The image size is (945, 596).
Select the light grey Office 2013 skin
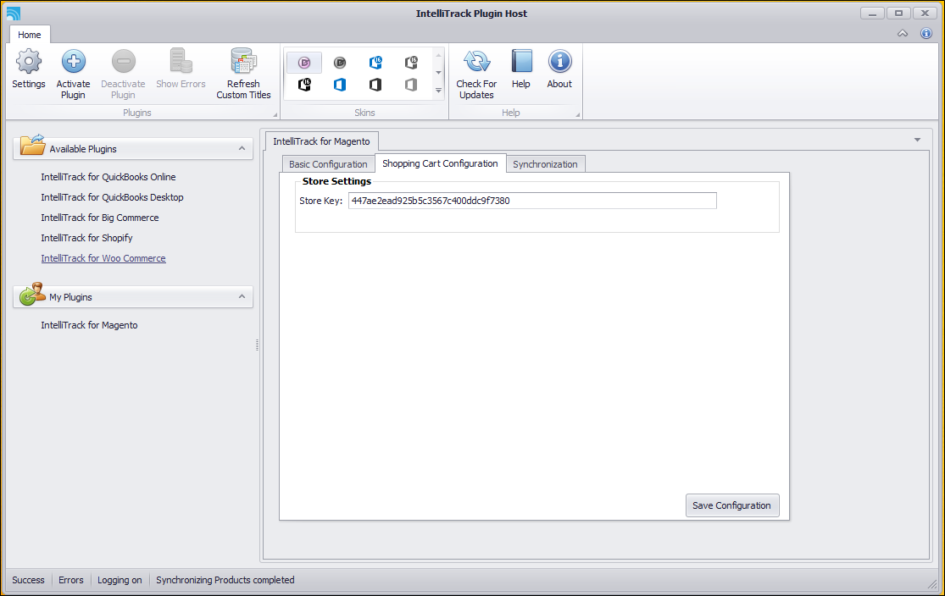coord(411,85)
